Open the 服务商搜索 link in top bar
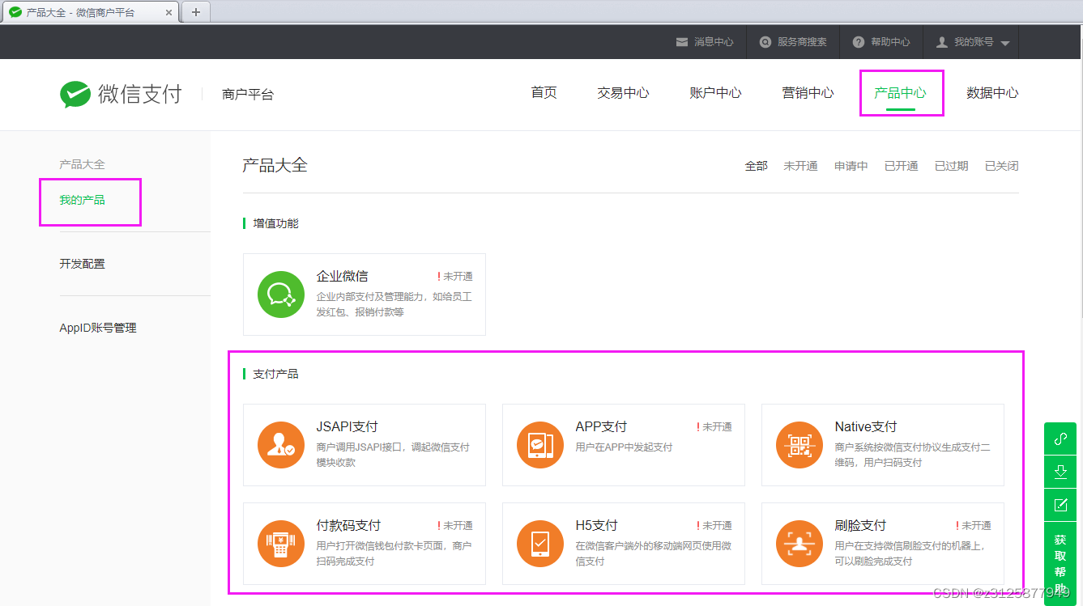Screen dimensions: 1083x606 (802, 42)
